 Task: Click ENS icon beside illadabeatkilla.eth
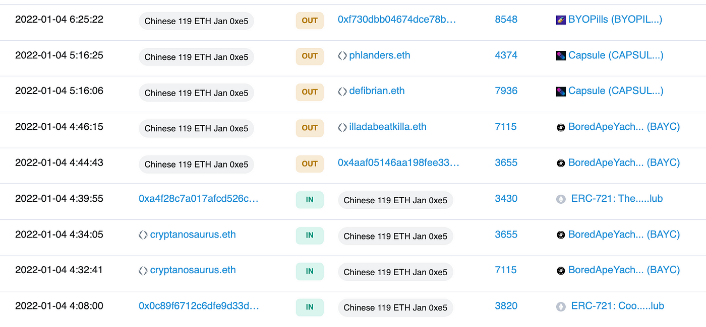pos(342,128)
